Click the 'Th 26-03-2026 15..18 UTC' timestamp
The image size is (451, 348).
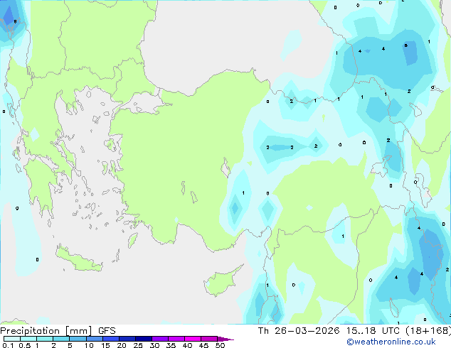pyautogui.click(x=330, y=331)
